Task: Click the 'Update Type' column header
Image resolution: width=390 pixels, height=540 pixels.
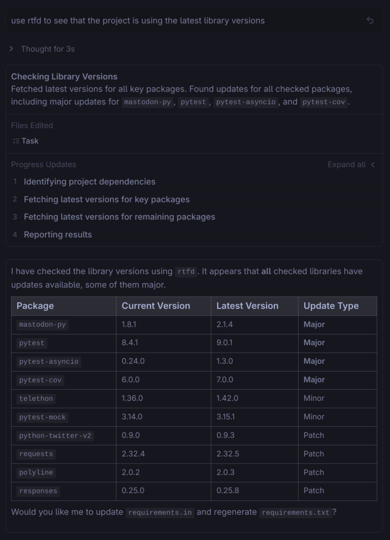Action: pos(331,306)
